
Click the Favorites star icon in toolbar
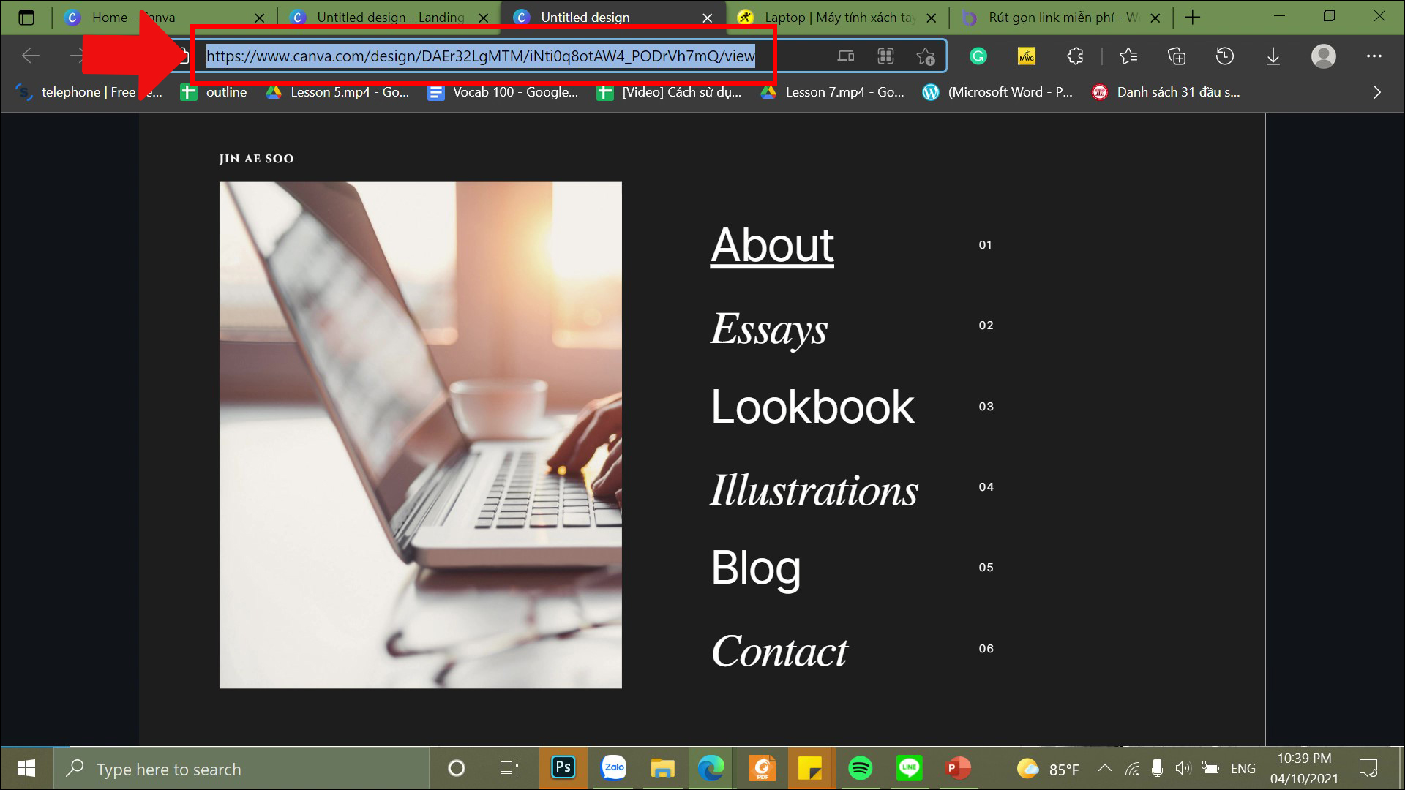pyautogui.click(x=1128, y=56)
